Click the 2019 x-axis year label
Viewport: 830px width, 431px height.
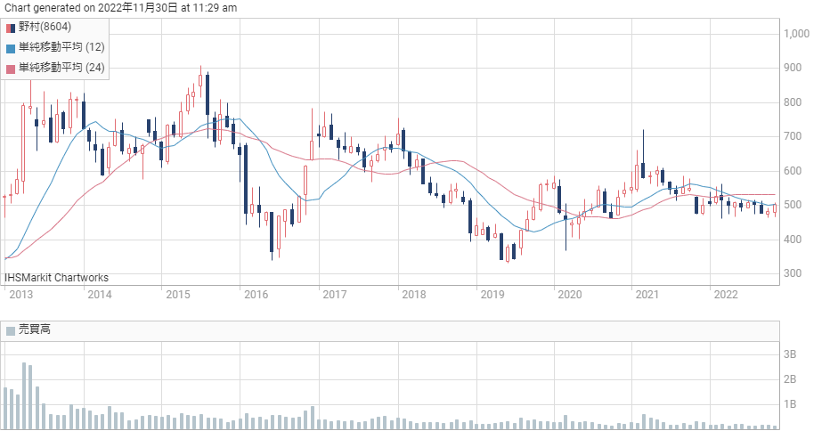(492, 295)
